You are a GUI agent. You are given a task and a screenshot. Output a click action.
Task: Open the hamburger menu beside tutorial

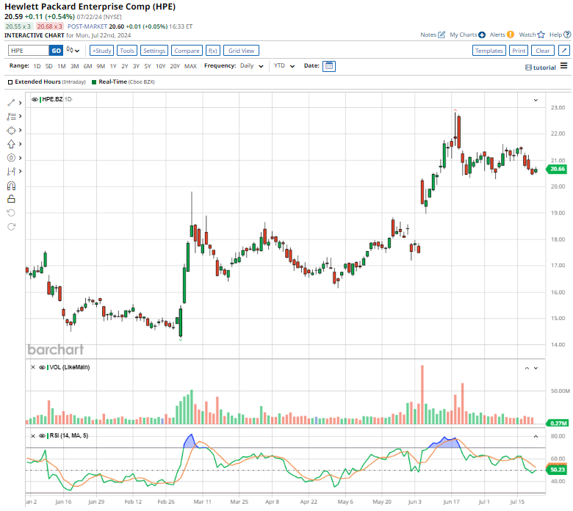(x=564, y=66)
